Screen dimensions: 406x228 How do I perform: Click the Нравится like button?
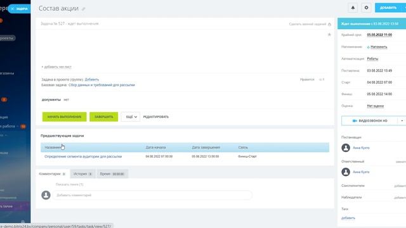coord(307,79)
